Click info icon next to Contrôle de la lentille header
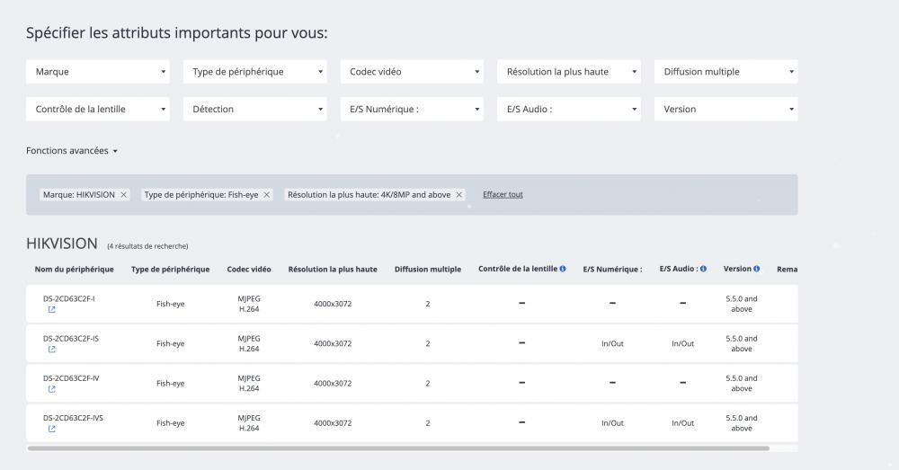 point(563,269)
